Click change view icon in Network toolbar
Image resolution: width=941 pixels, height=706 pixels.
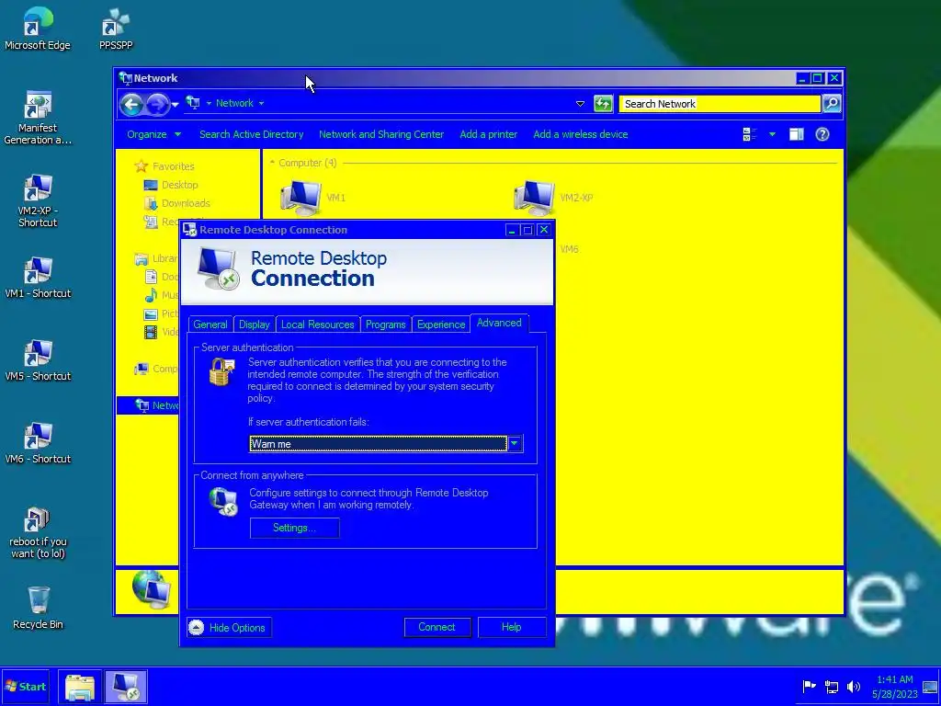coord(750,134)
